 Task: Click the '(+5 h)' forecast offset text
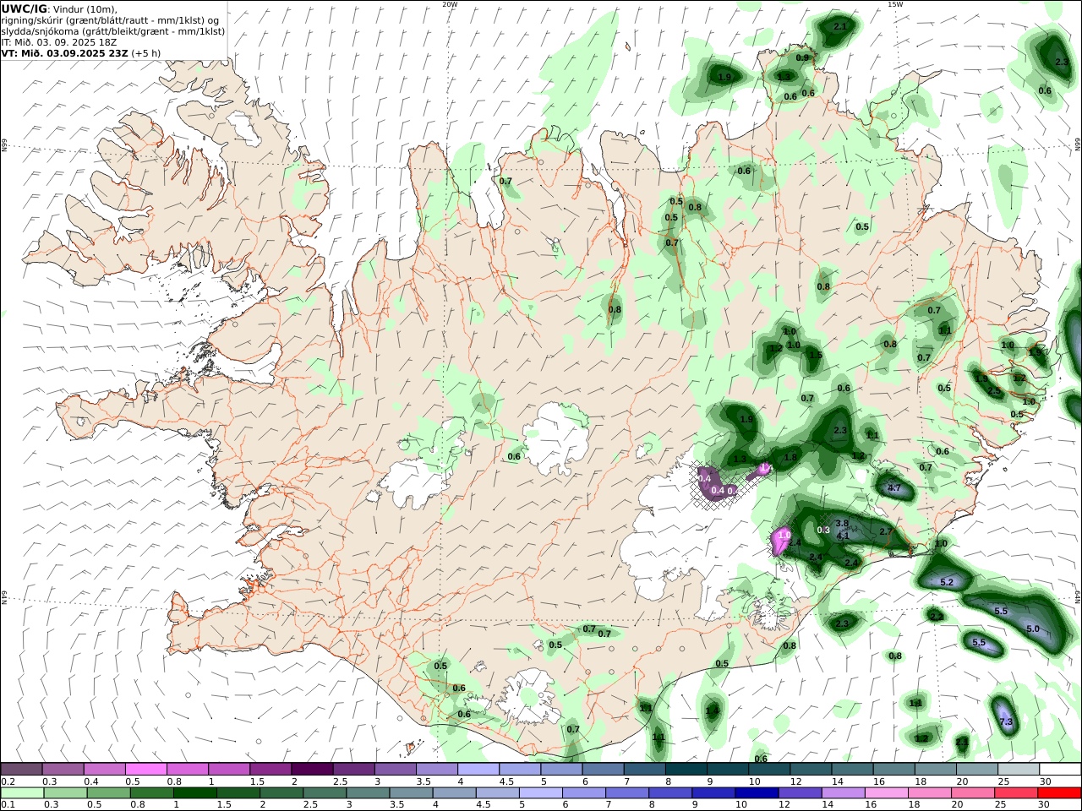pyautogui.click(x=145, y=52)
